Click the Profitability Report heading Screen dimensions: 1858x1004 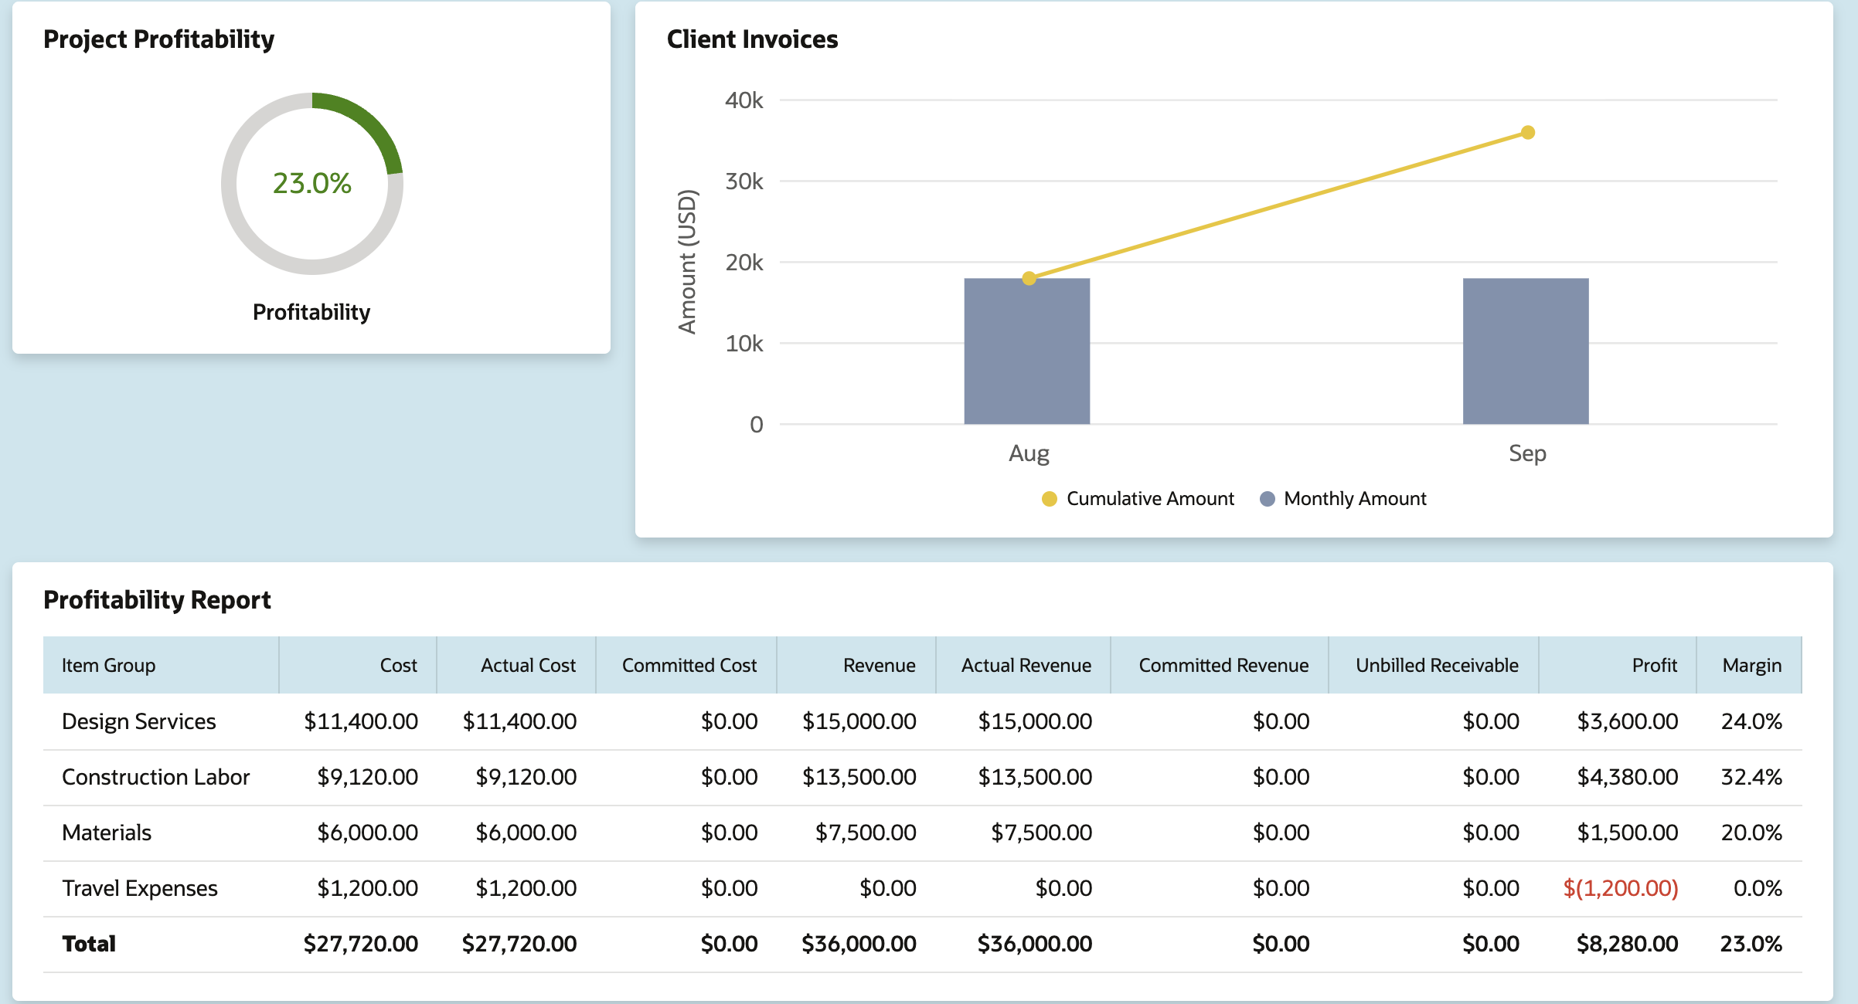point(157,600)
